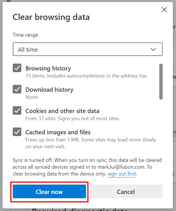
Task: Click the Cached images and files label
Action: 58,132
